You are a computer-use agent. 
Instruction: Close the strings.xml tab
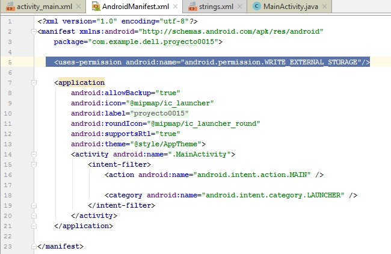coord(238,7)
